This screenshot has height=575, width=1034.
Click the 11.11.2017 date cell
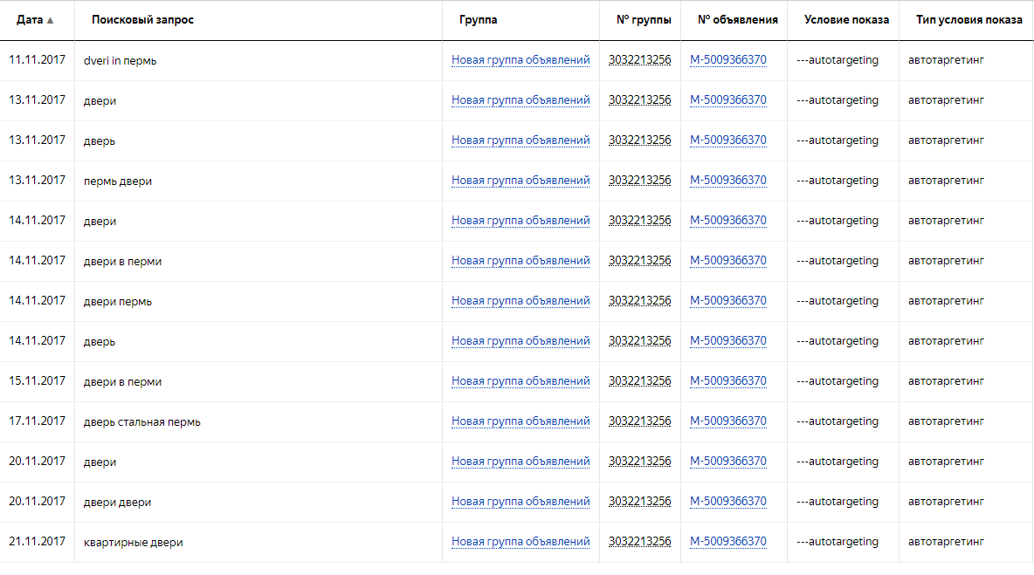37,60
